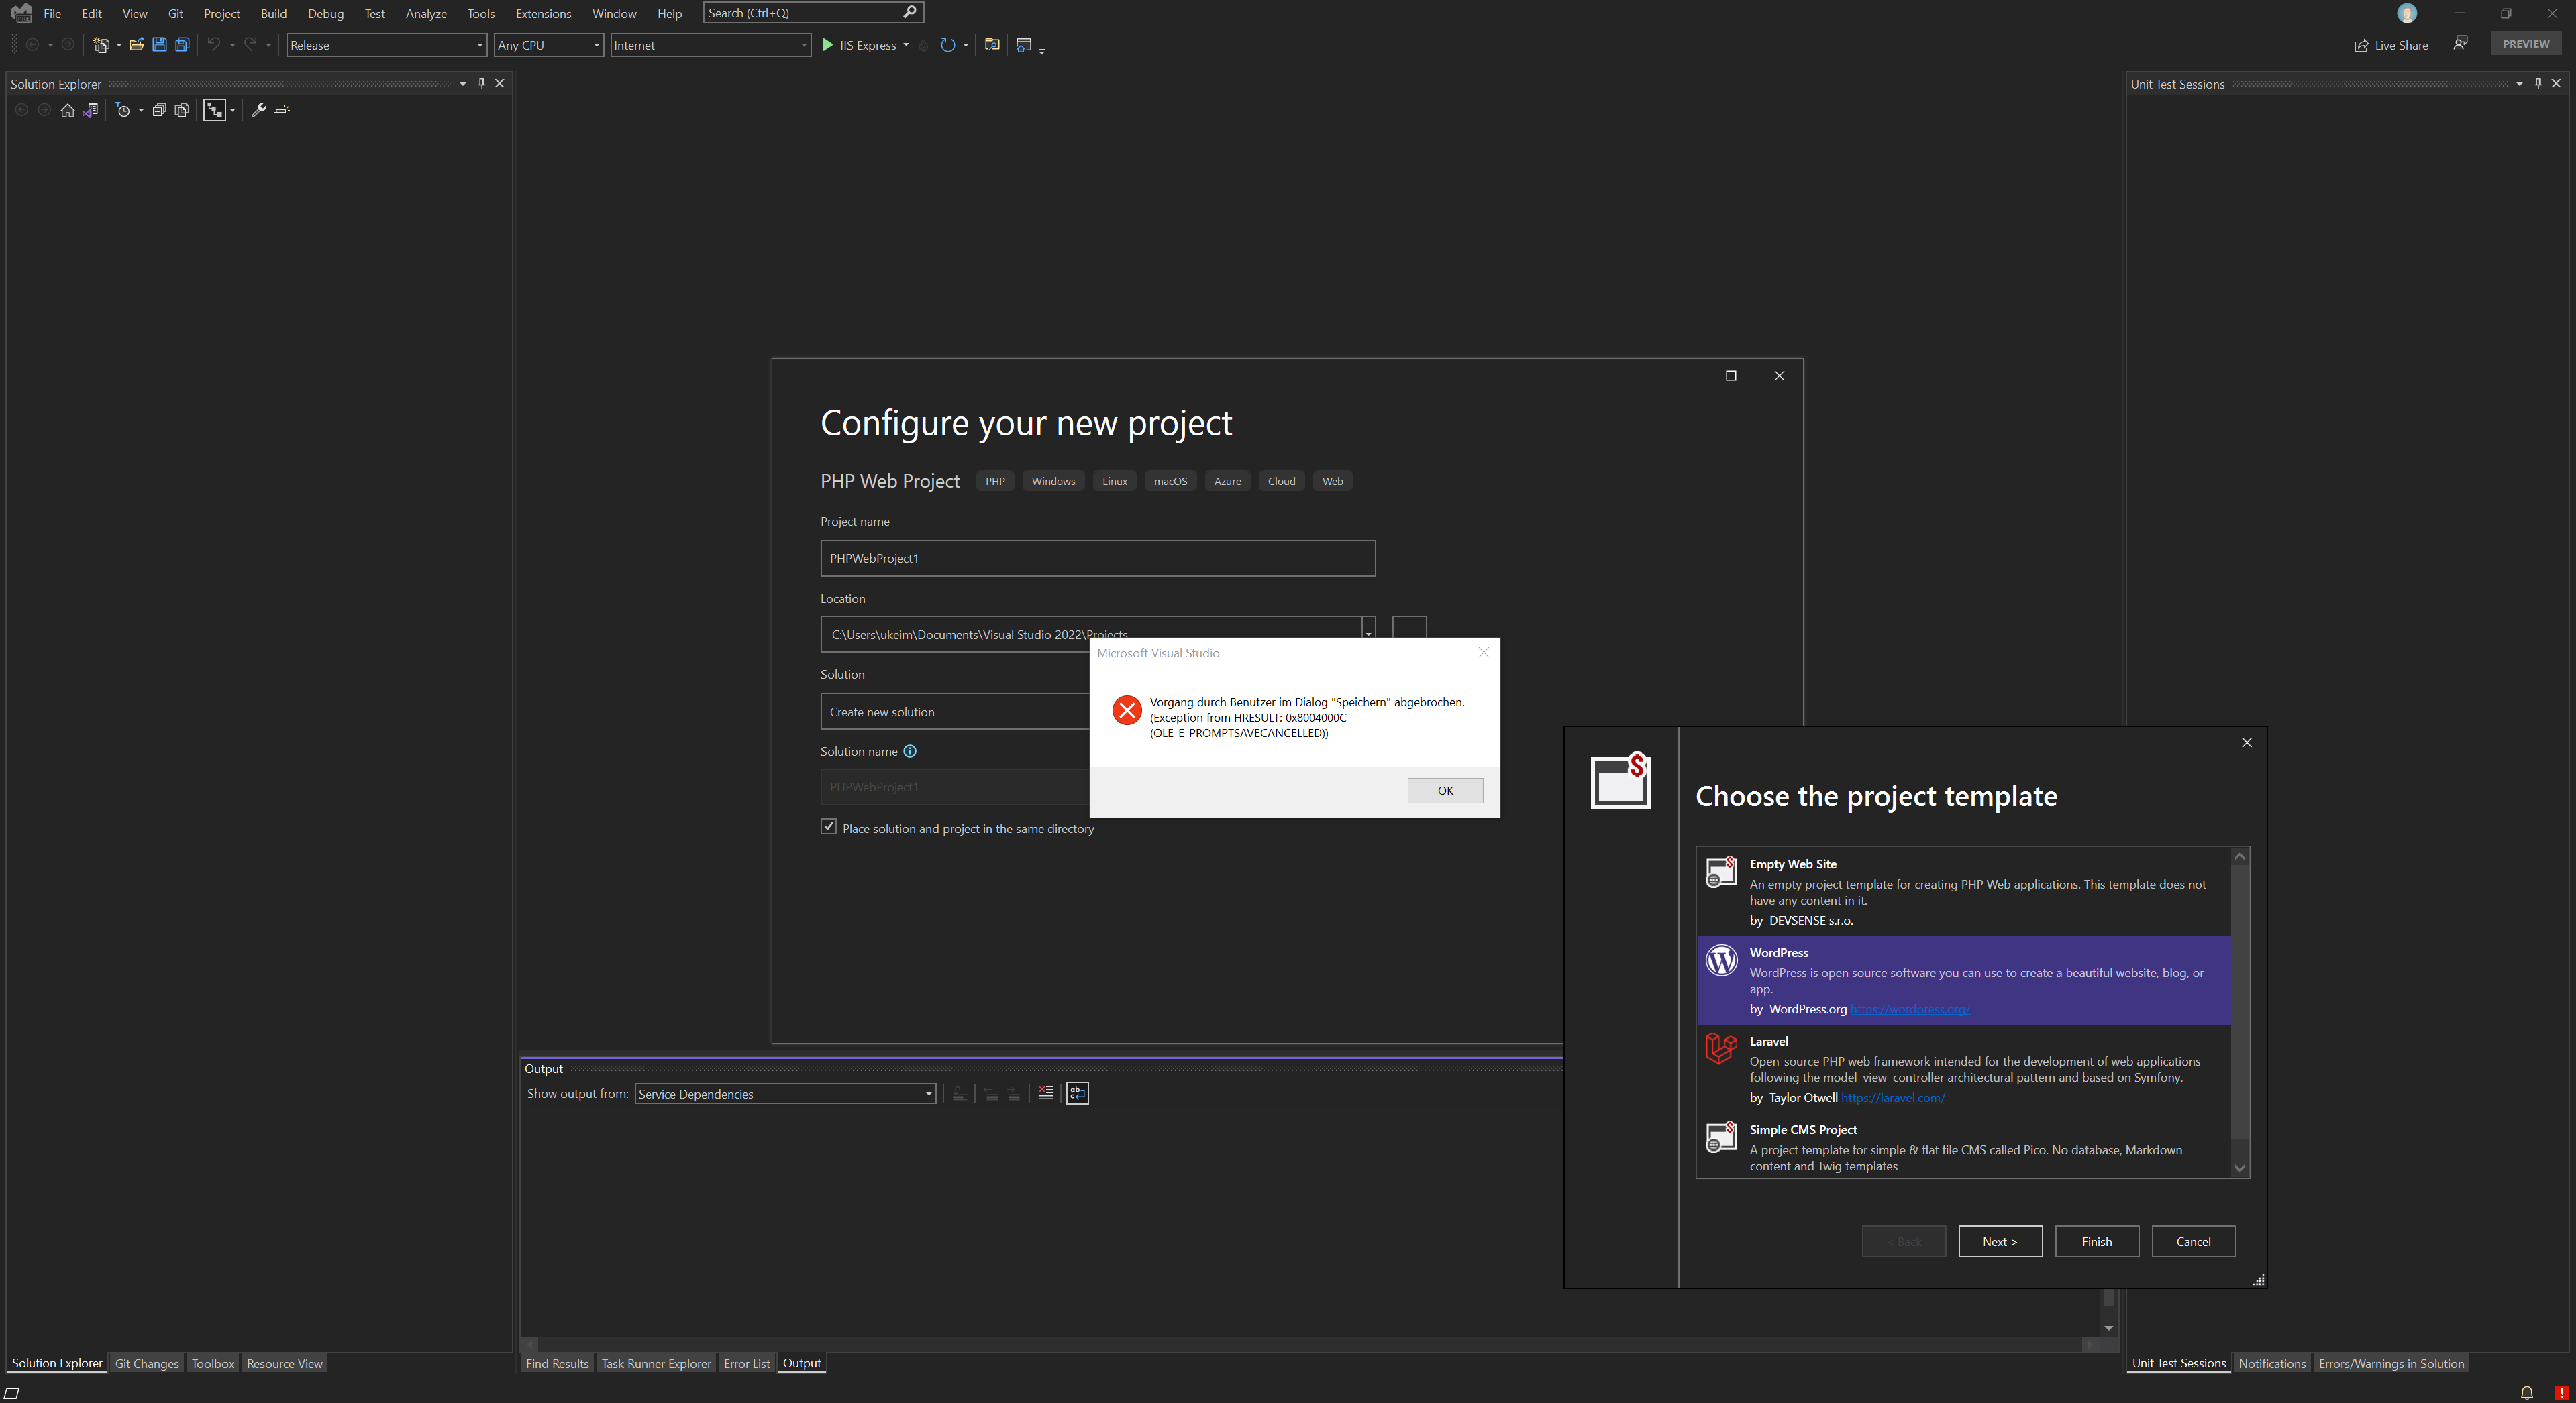Screen dimensions: 2576x1403
Task: Uncheck Place solution and project same directory
Action: pyautogui.click(x=829, y=826)
